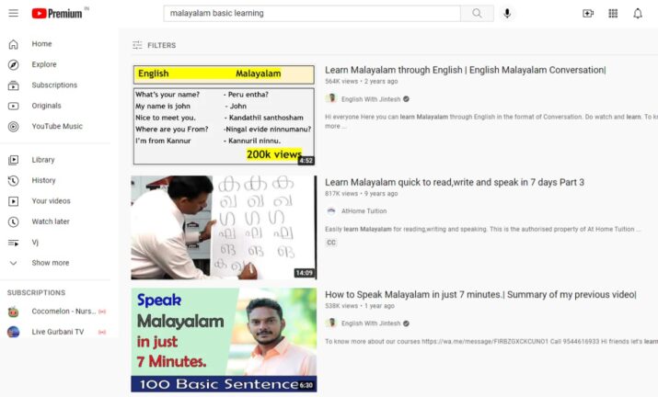Click description starting 'To know more about our courses'
The height and width of the screenshot is (397, 658).
click(491, 342)
